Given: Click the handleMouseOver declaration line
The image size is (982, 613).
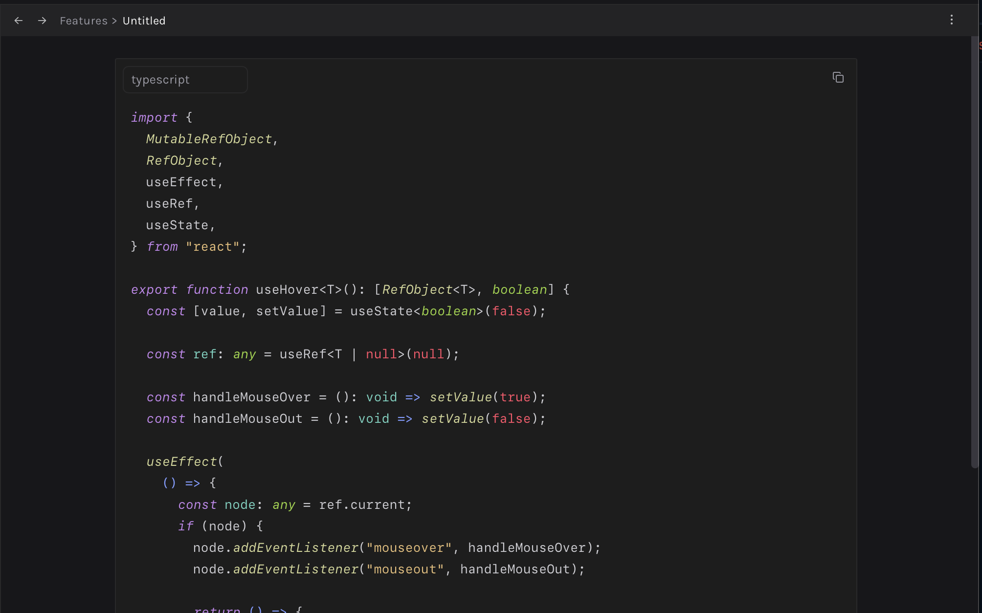Looking at the screenshot, I should (x=251, y=397).
